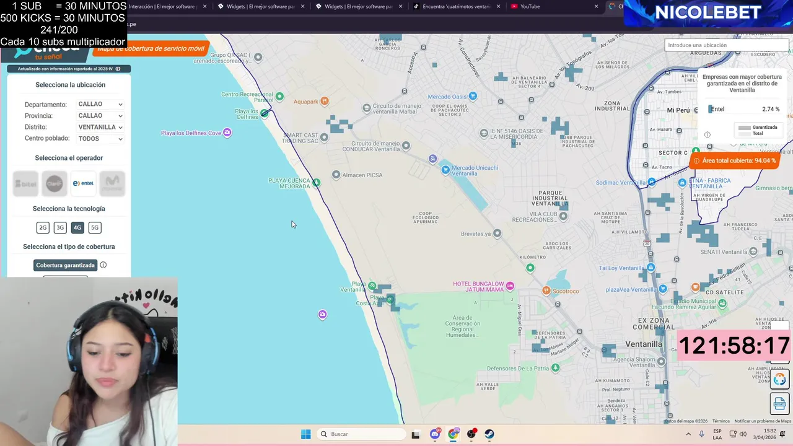
Task: Open the Términos link on the map
Action: click(x=721, y=421)
